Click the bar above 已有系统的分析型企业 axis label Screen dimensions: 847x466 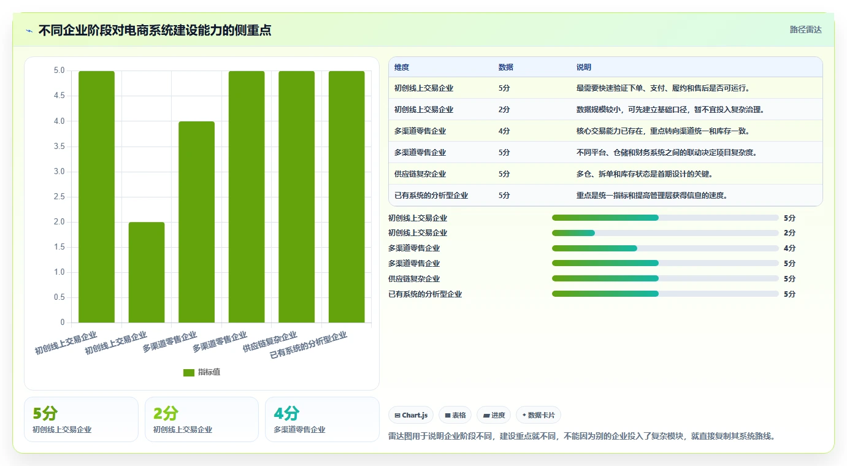(347, 197)
